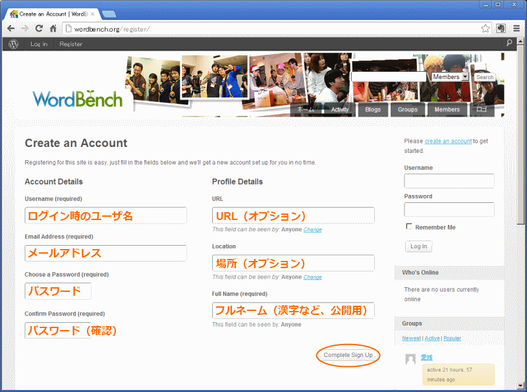Viewport: 527px width, 392px height.
Task: Follow the create an account link
Action: tap(448, 141)
